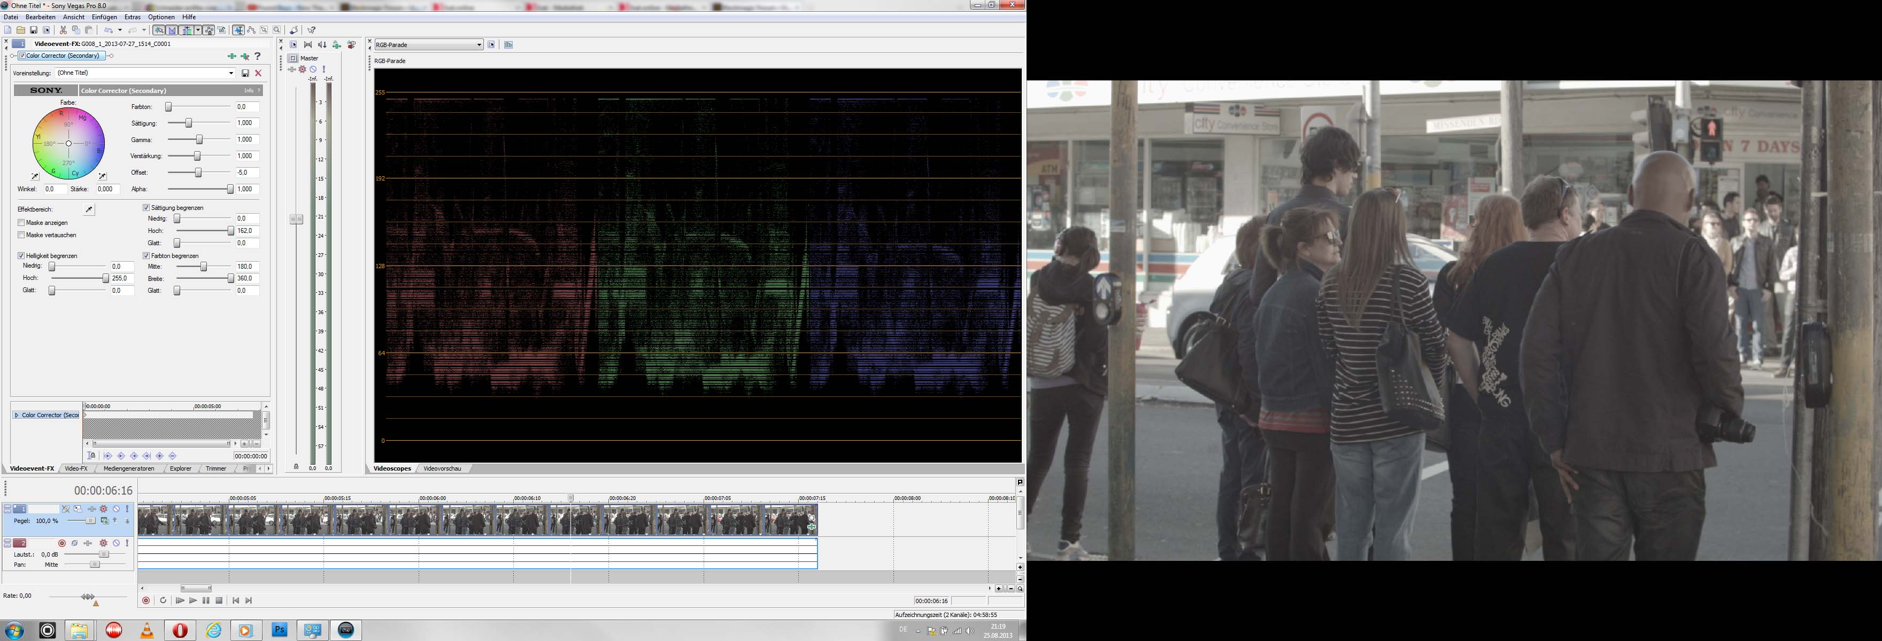Image resolution: width=1882 pixels, height=641 pixels.
Task: Go to end of project transport button
Action: [x=249, y=600]
